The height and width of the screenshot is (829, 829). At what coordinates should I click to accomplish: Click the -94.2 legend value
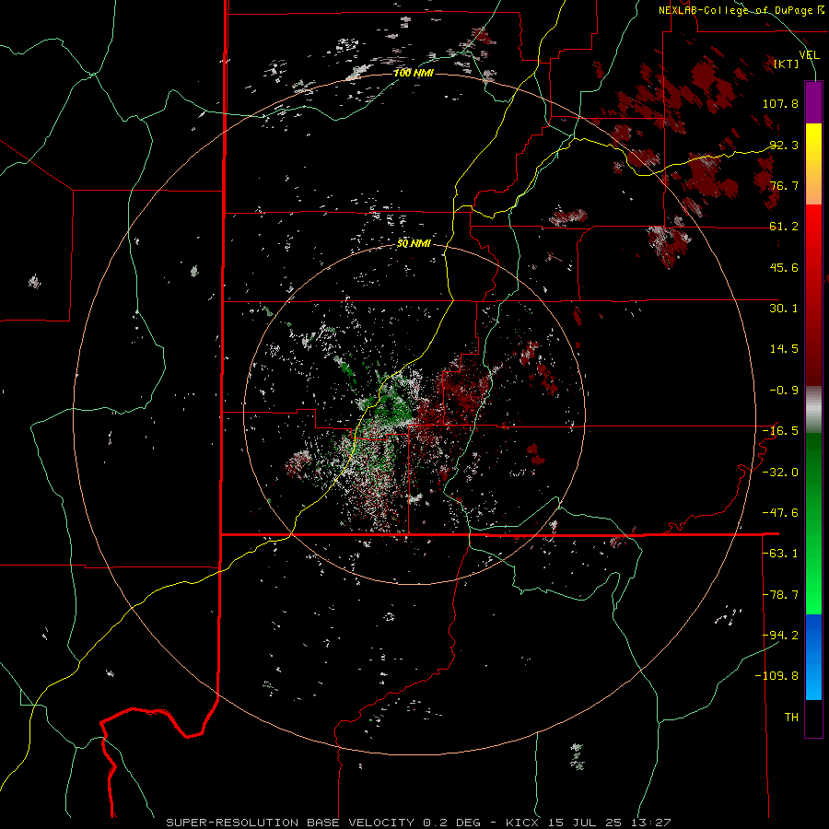[780, 636]
